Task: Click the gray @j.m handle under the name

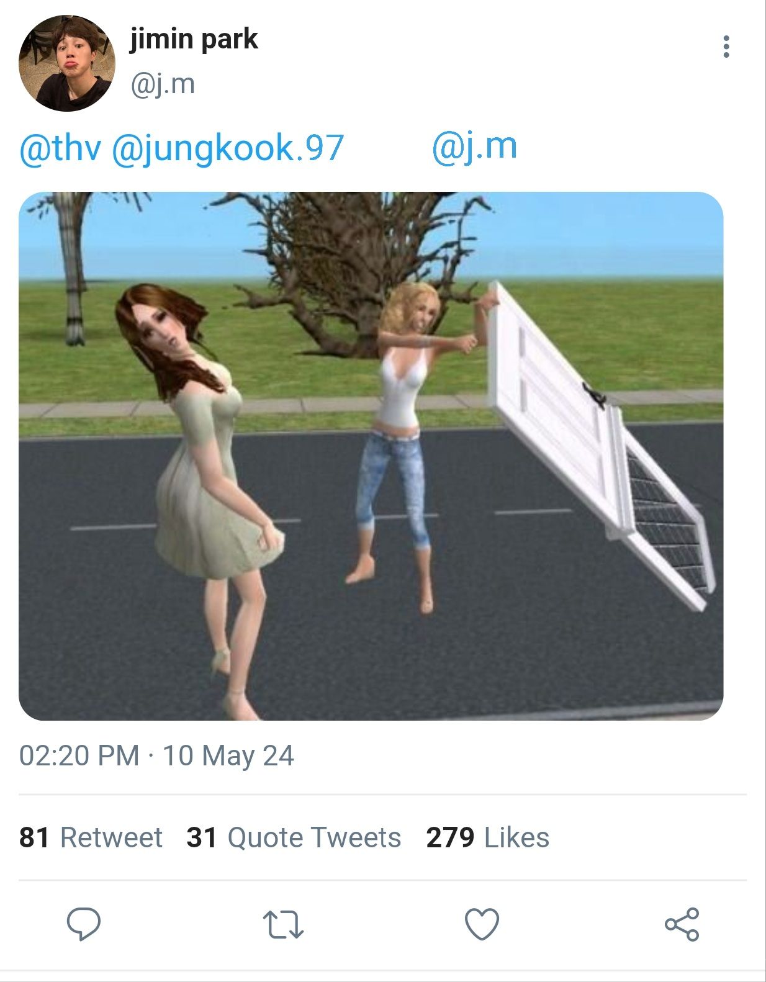Action: [x=163, y=84]
